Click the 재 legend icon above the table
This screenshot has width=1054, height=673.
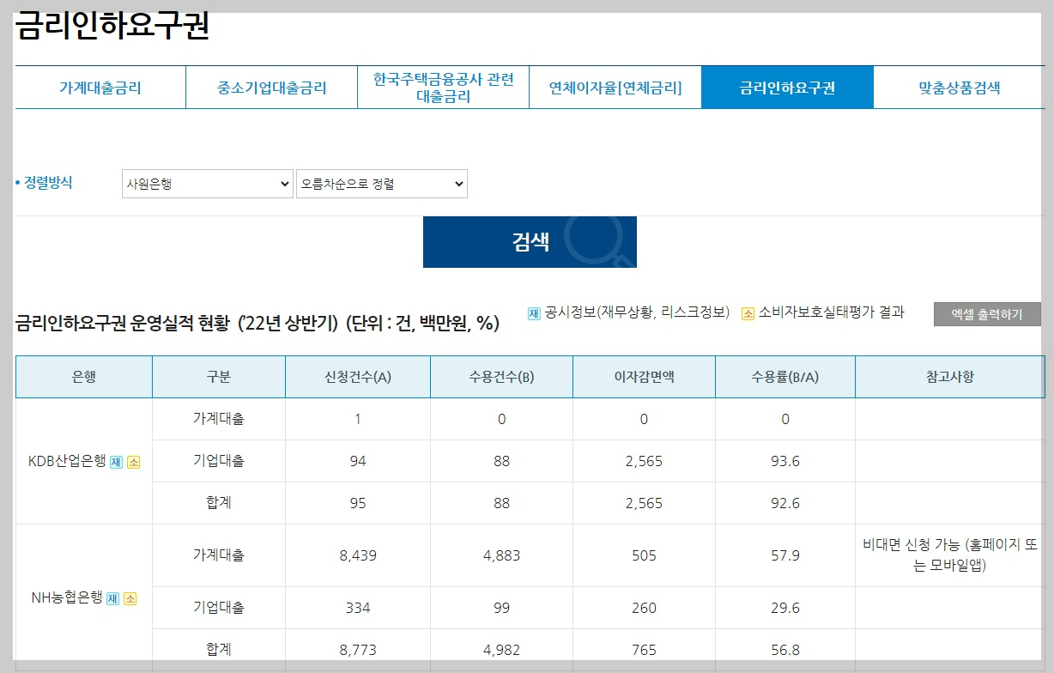(534, 312)
